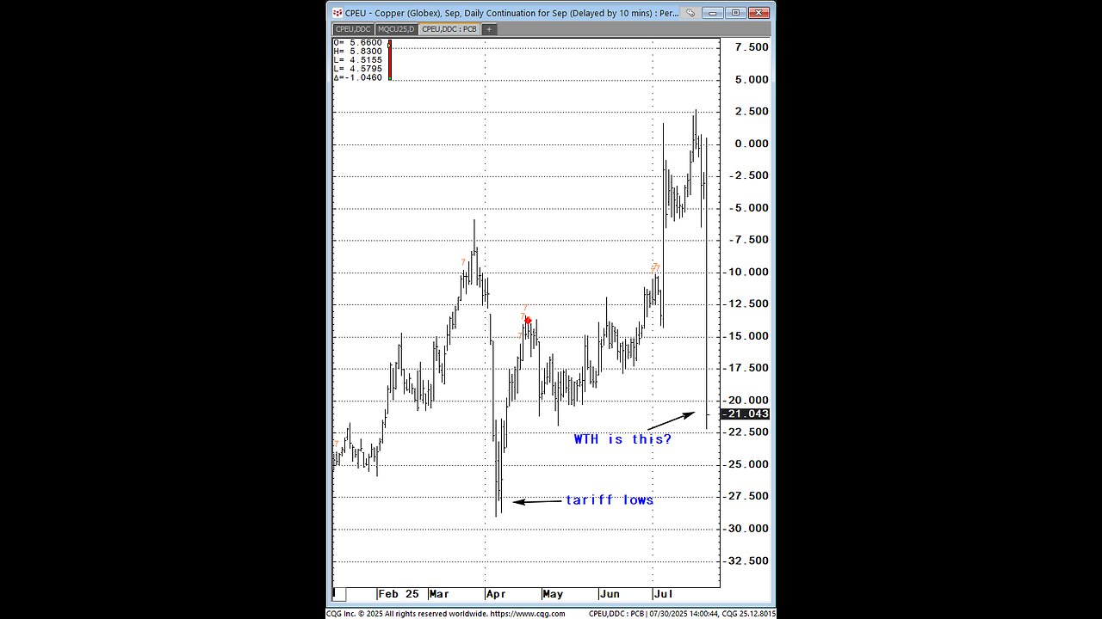
Task: Add a new tab with plus button
Action: pos(489,29)
